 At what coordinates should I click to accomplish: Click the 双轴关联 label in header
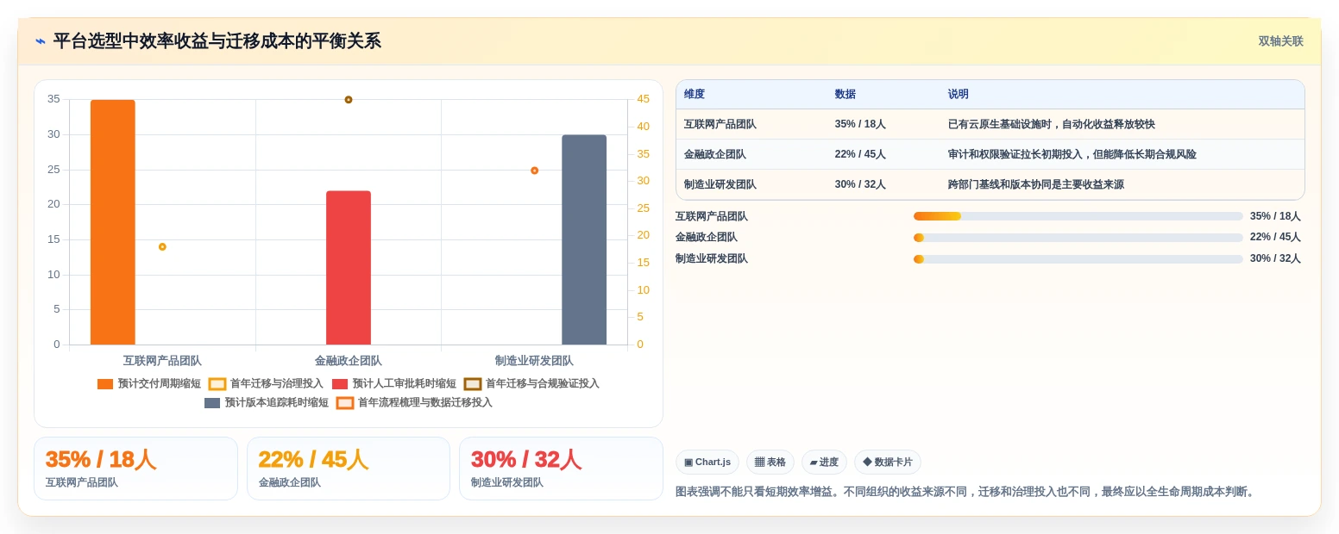(1280, 41)
